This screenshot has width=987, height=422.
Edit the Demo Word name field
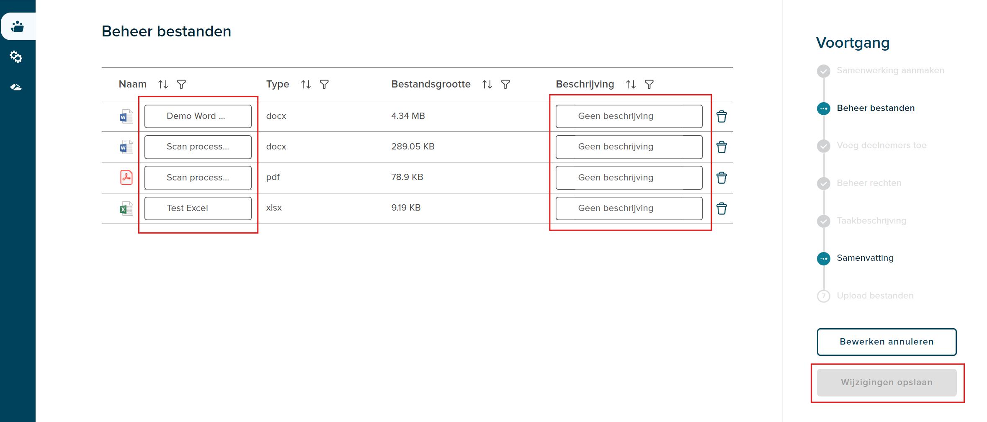tap(198, 116)
